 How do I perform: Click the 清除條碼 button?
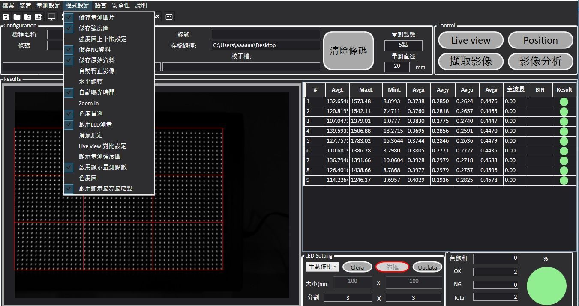[x=348, y=51]
